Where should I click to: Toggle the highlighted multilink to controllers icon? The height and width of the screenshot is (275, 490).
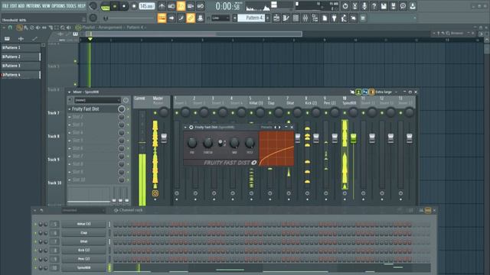click(191, 18)
